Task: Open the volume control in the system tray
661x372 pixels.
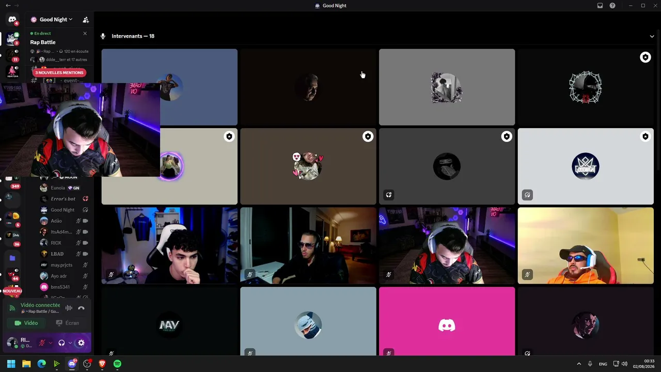Action: pyautogui.click(x=624, y=364)
